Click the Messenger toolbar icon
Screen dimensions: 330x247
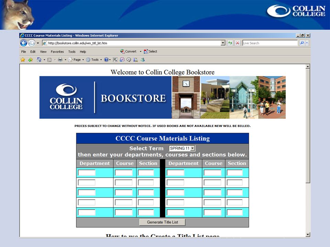[143, 60]
